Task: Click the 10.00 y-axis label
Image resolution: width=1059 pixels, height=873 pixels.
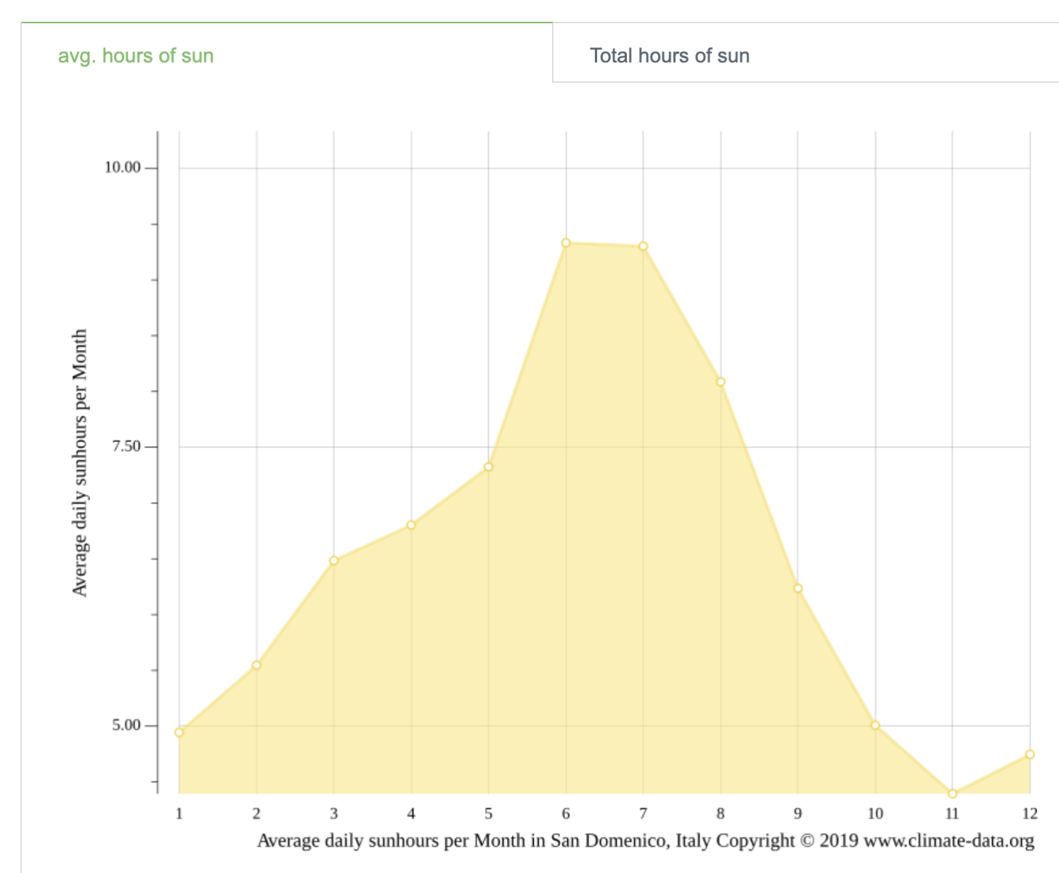Action: pos(122,167)
